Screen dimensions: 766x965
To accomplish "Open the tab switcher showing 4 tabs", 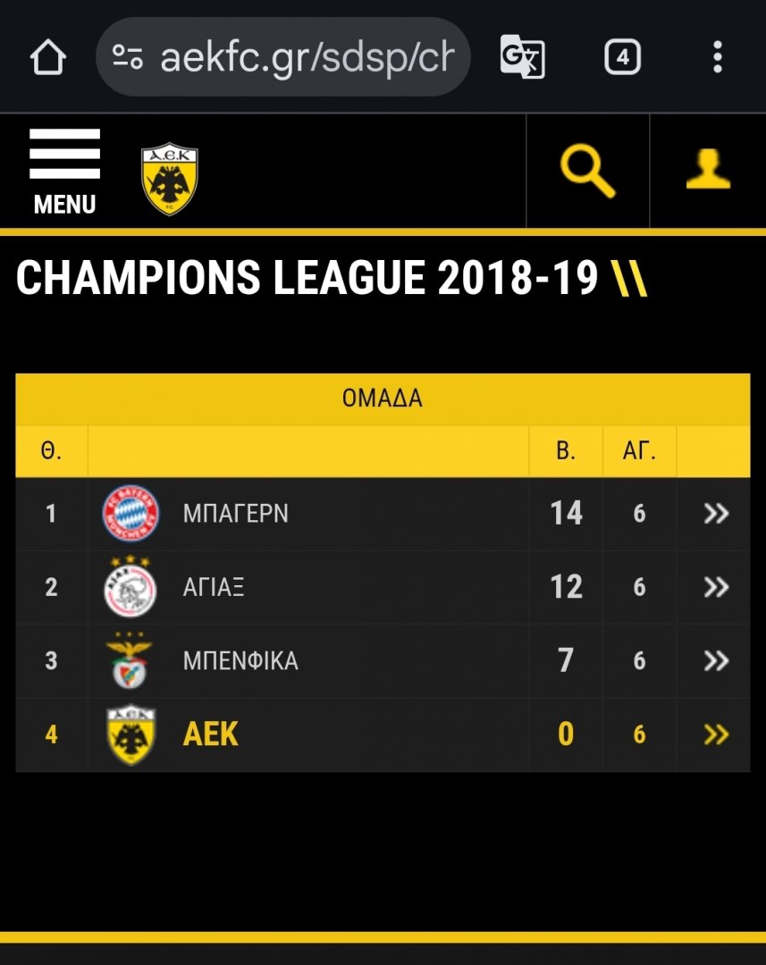I will click(622, 58).
